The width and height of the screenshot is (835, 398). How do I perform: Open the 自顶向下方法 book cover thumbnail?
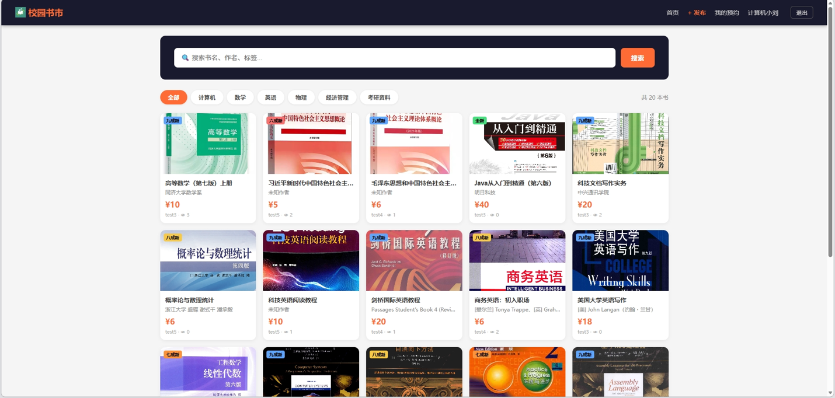pos(414,372)
